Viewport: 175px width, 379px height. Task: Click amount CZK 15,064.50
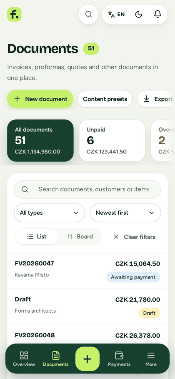(x=138, y=264)
